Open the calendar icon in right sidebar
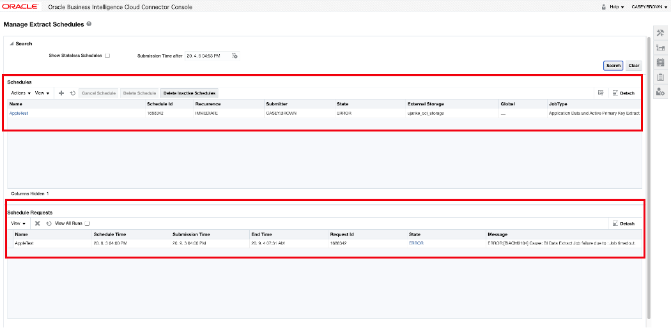 (x=661, y=63)
